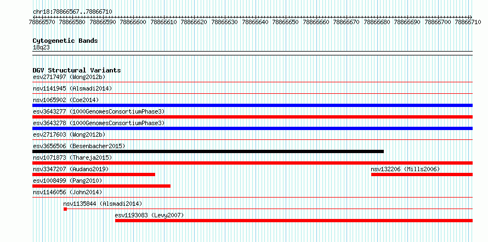Open variant esv3643277 (1000GenomesConsortiumPhase3)
Screen dimensions: 488x242
[99, 111]
